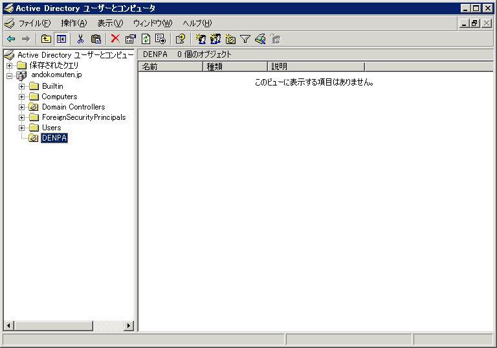Expand the Builtin folder

coord(21,86)
